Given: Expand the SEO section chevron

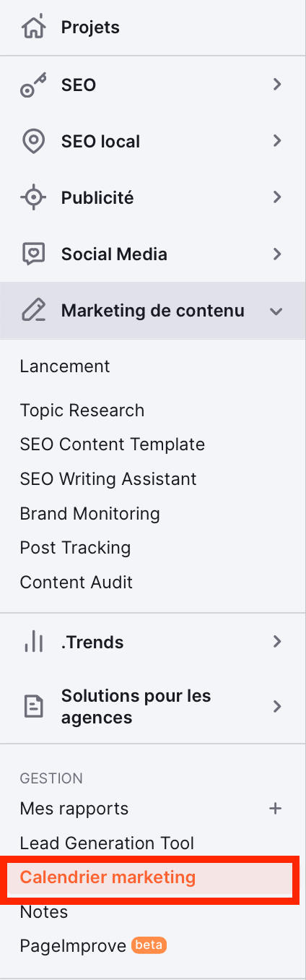Looking at the screenshot, I should point(276,85).
